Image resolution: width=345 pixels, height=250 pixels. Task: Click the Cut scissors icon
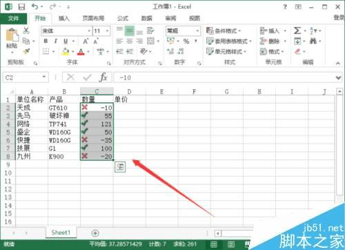tap(26, 30)
